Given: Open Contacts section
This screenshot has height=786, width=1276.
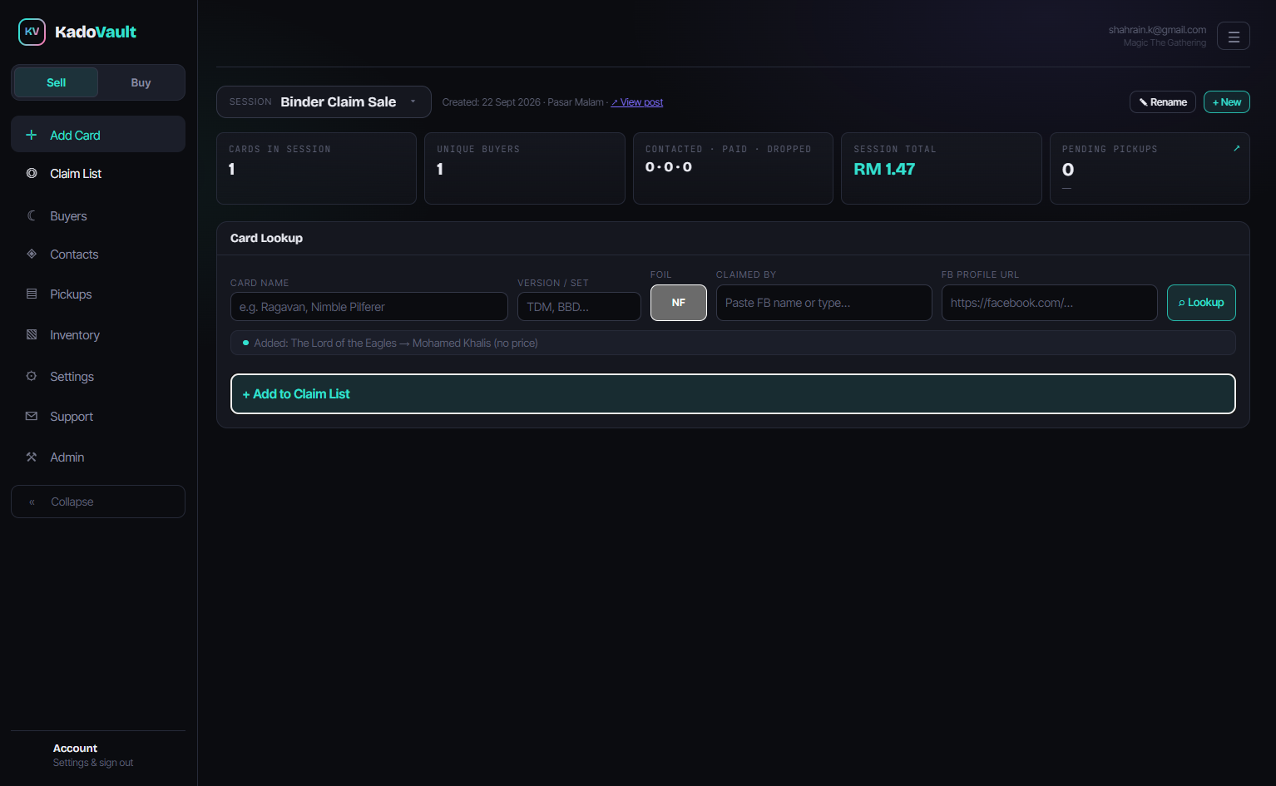Looking at the screenshot, I should pos(98,254).
